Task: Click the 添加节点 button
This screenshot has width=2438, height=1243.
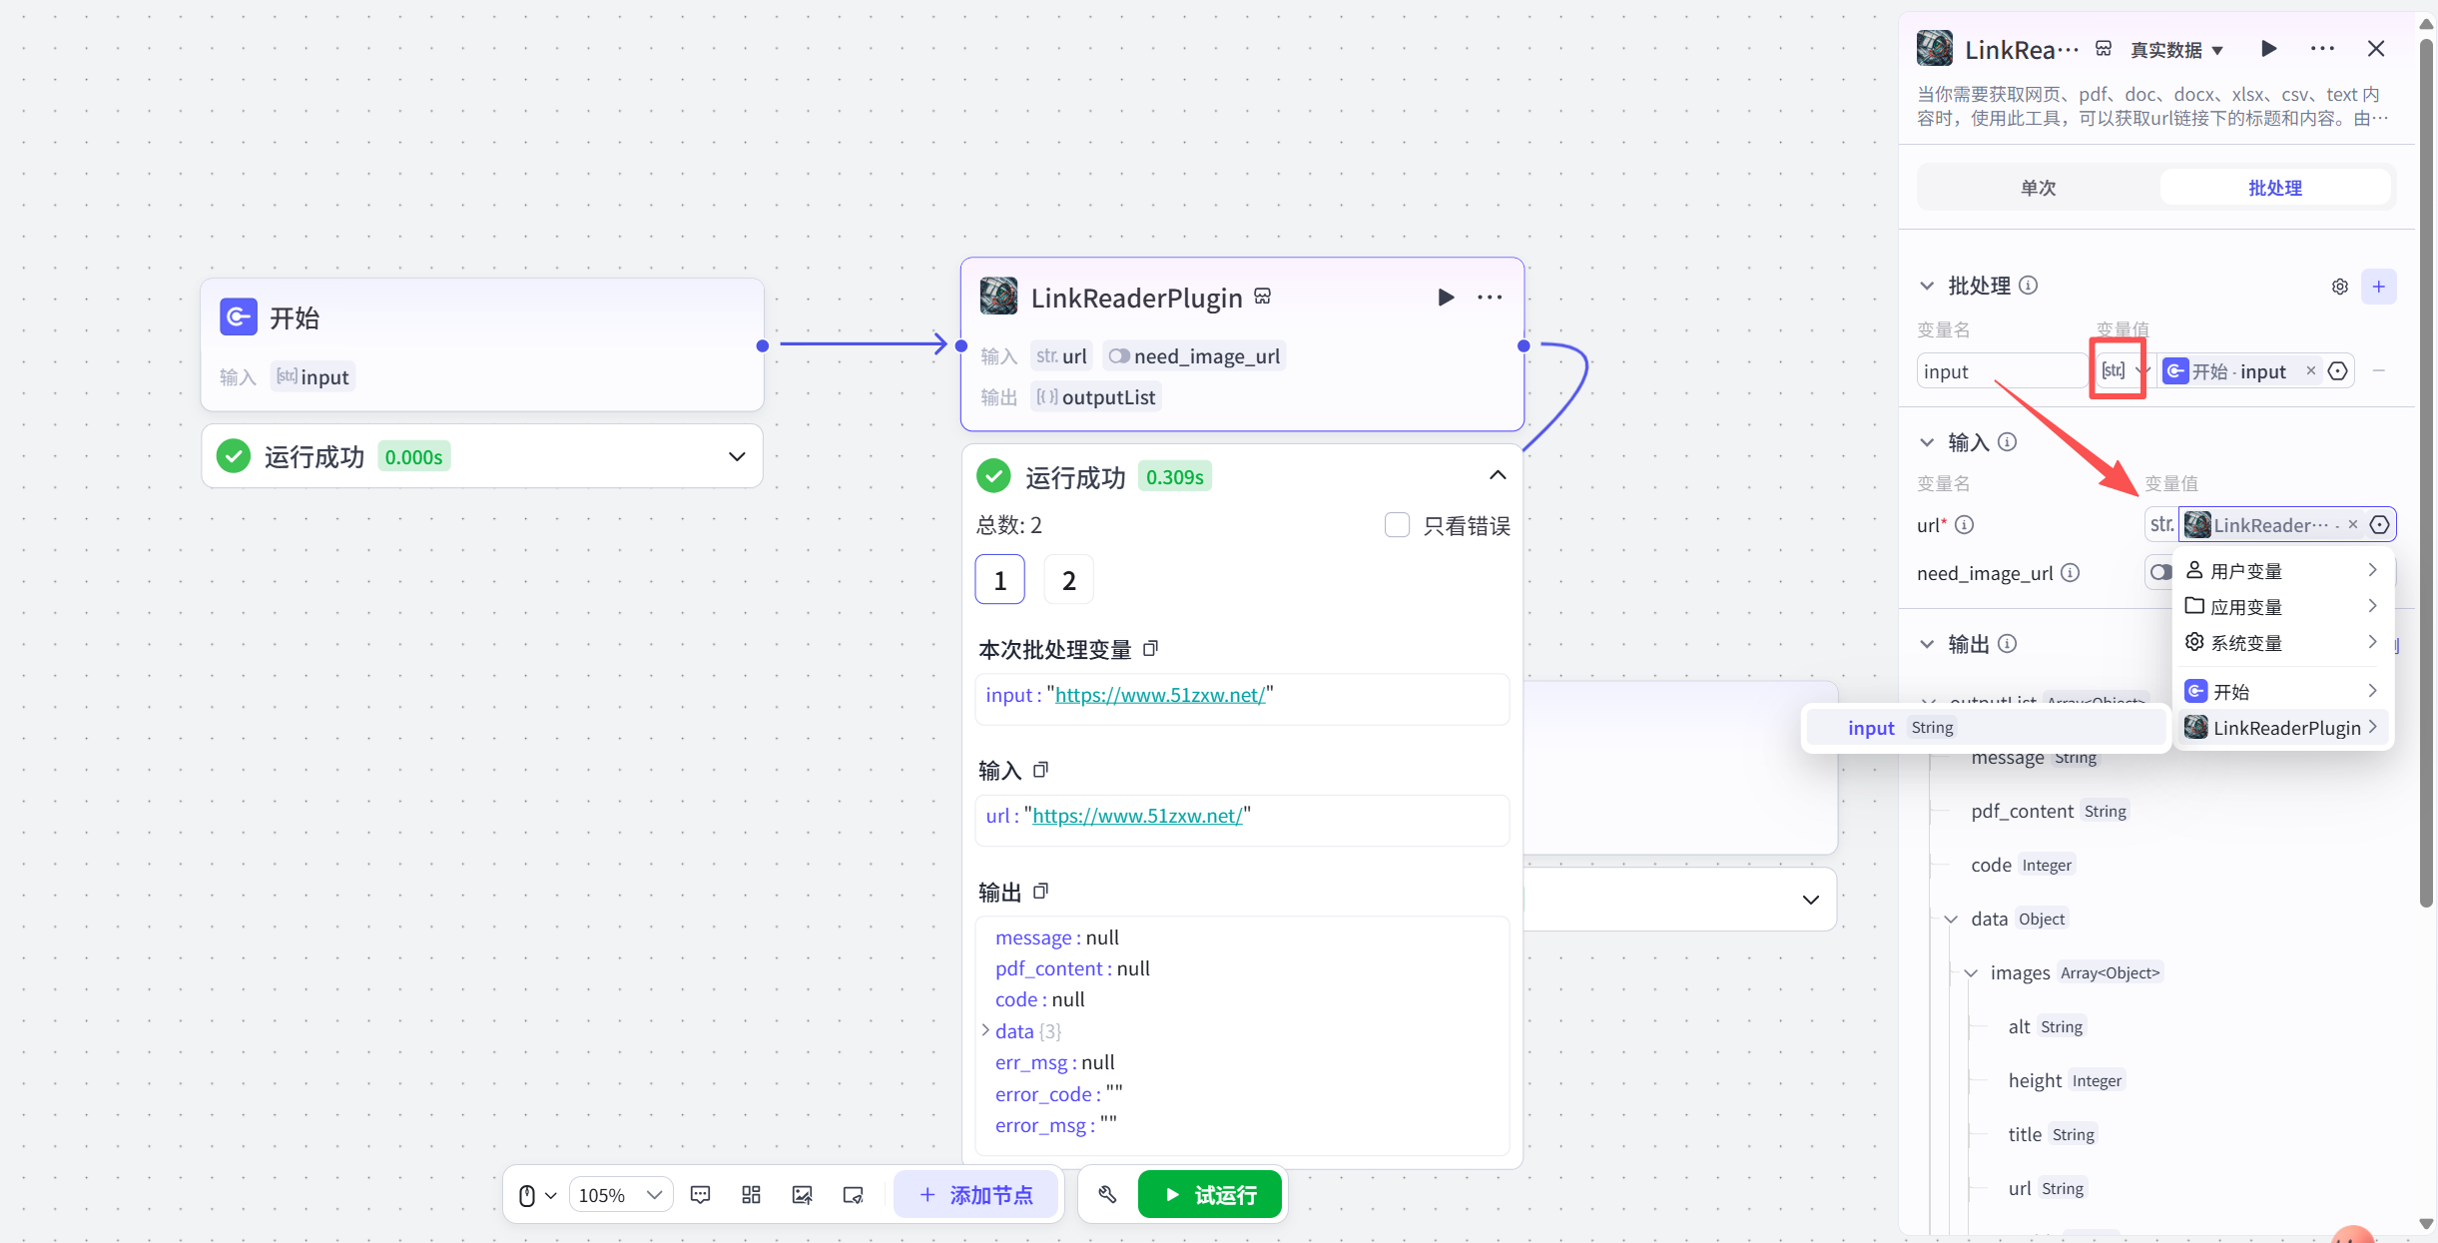Action: tap(975, 1195)
